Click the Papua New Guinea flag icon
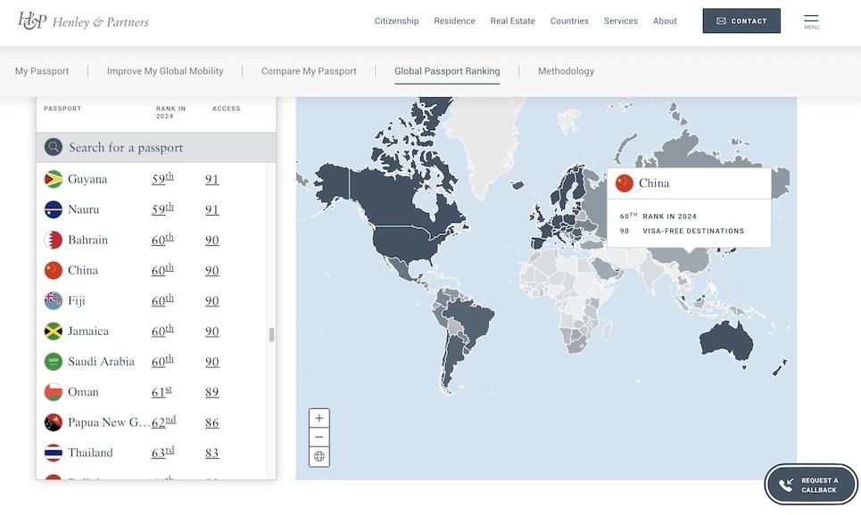861x515 pixels. 54,422
